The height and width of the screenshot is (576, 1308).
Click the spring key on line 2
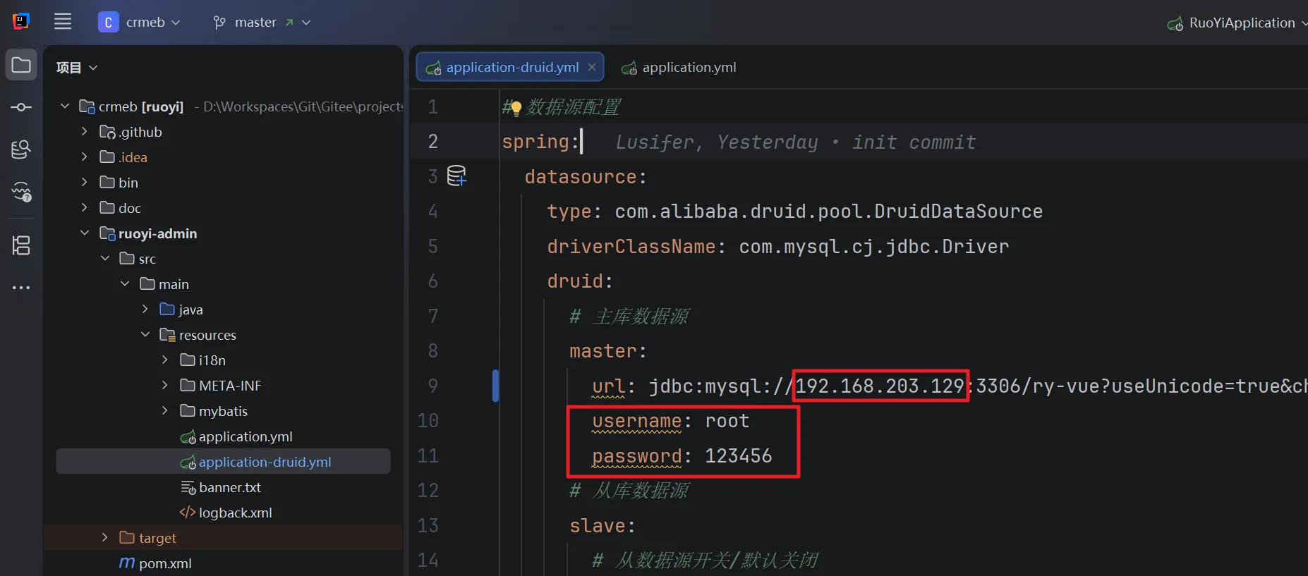tap(535, 142)
